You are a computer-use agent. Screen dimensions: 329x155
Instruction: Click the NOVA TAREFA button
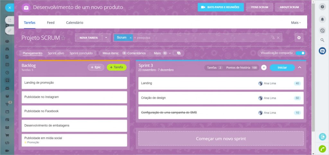tap(89, 38)
